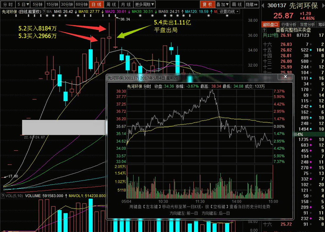
Task: Click order book row 十五 26.02
Action: coord(293,50)
